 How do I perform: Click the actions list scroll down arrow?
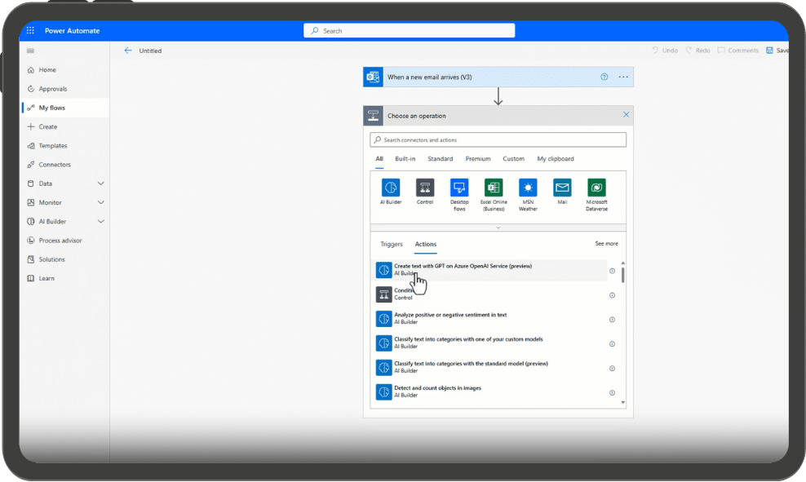pos(623,402)
